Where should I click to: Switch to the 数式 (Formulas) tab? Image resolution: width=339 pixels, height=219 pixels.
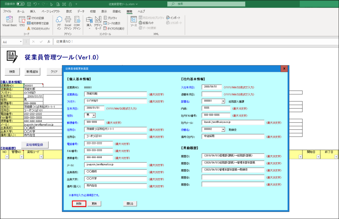pyautogui.click(x=69, y=11)
